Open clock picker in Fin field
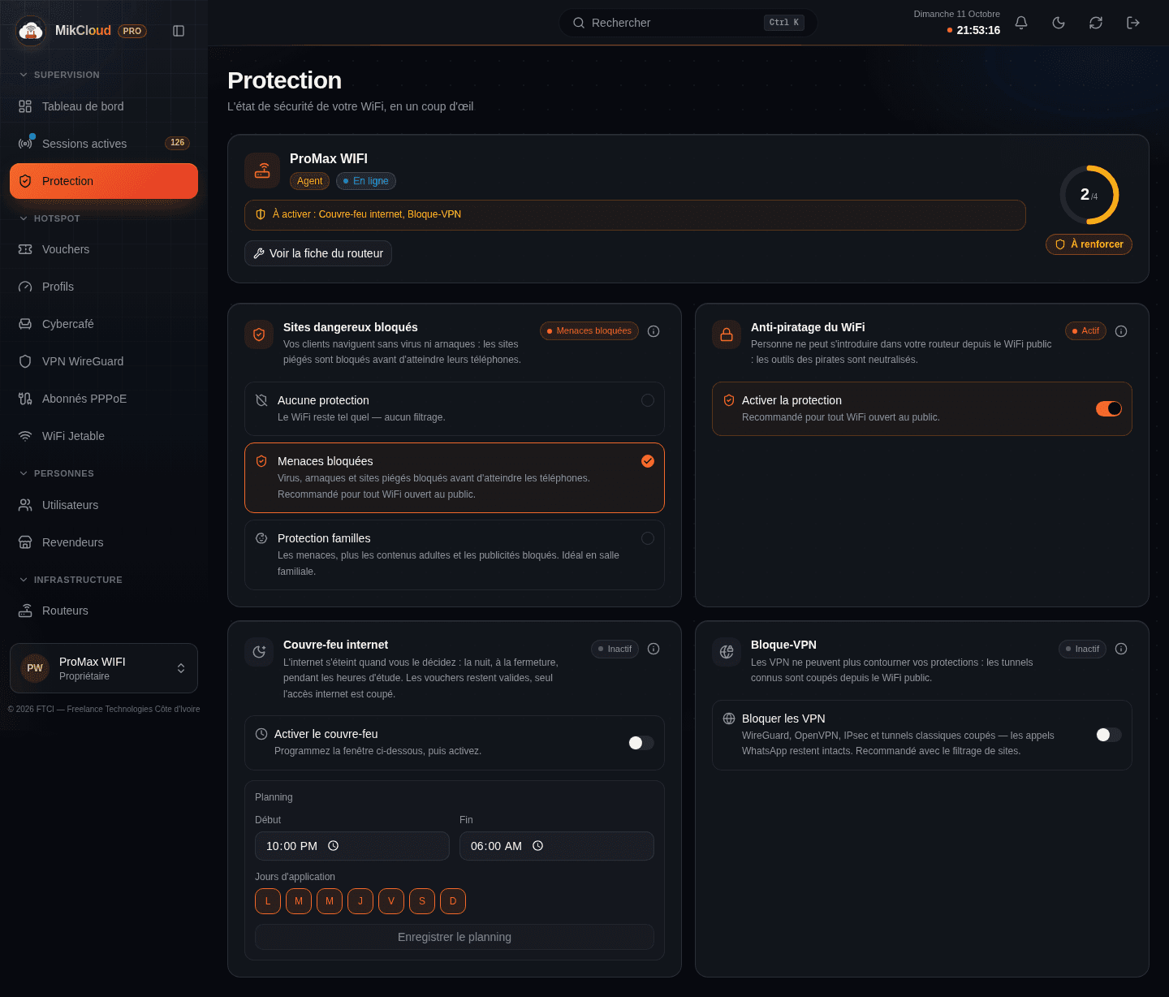1169x997 pixels. tap(537, 846)
